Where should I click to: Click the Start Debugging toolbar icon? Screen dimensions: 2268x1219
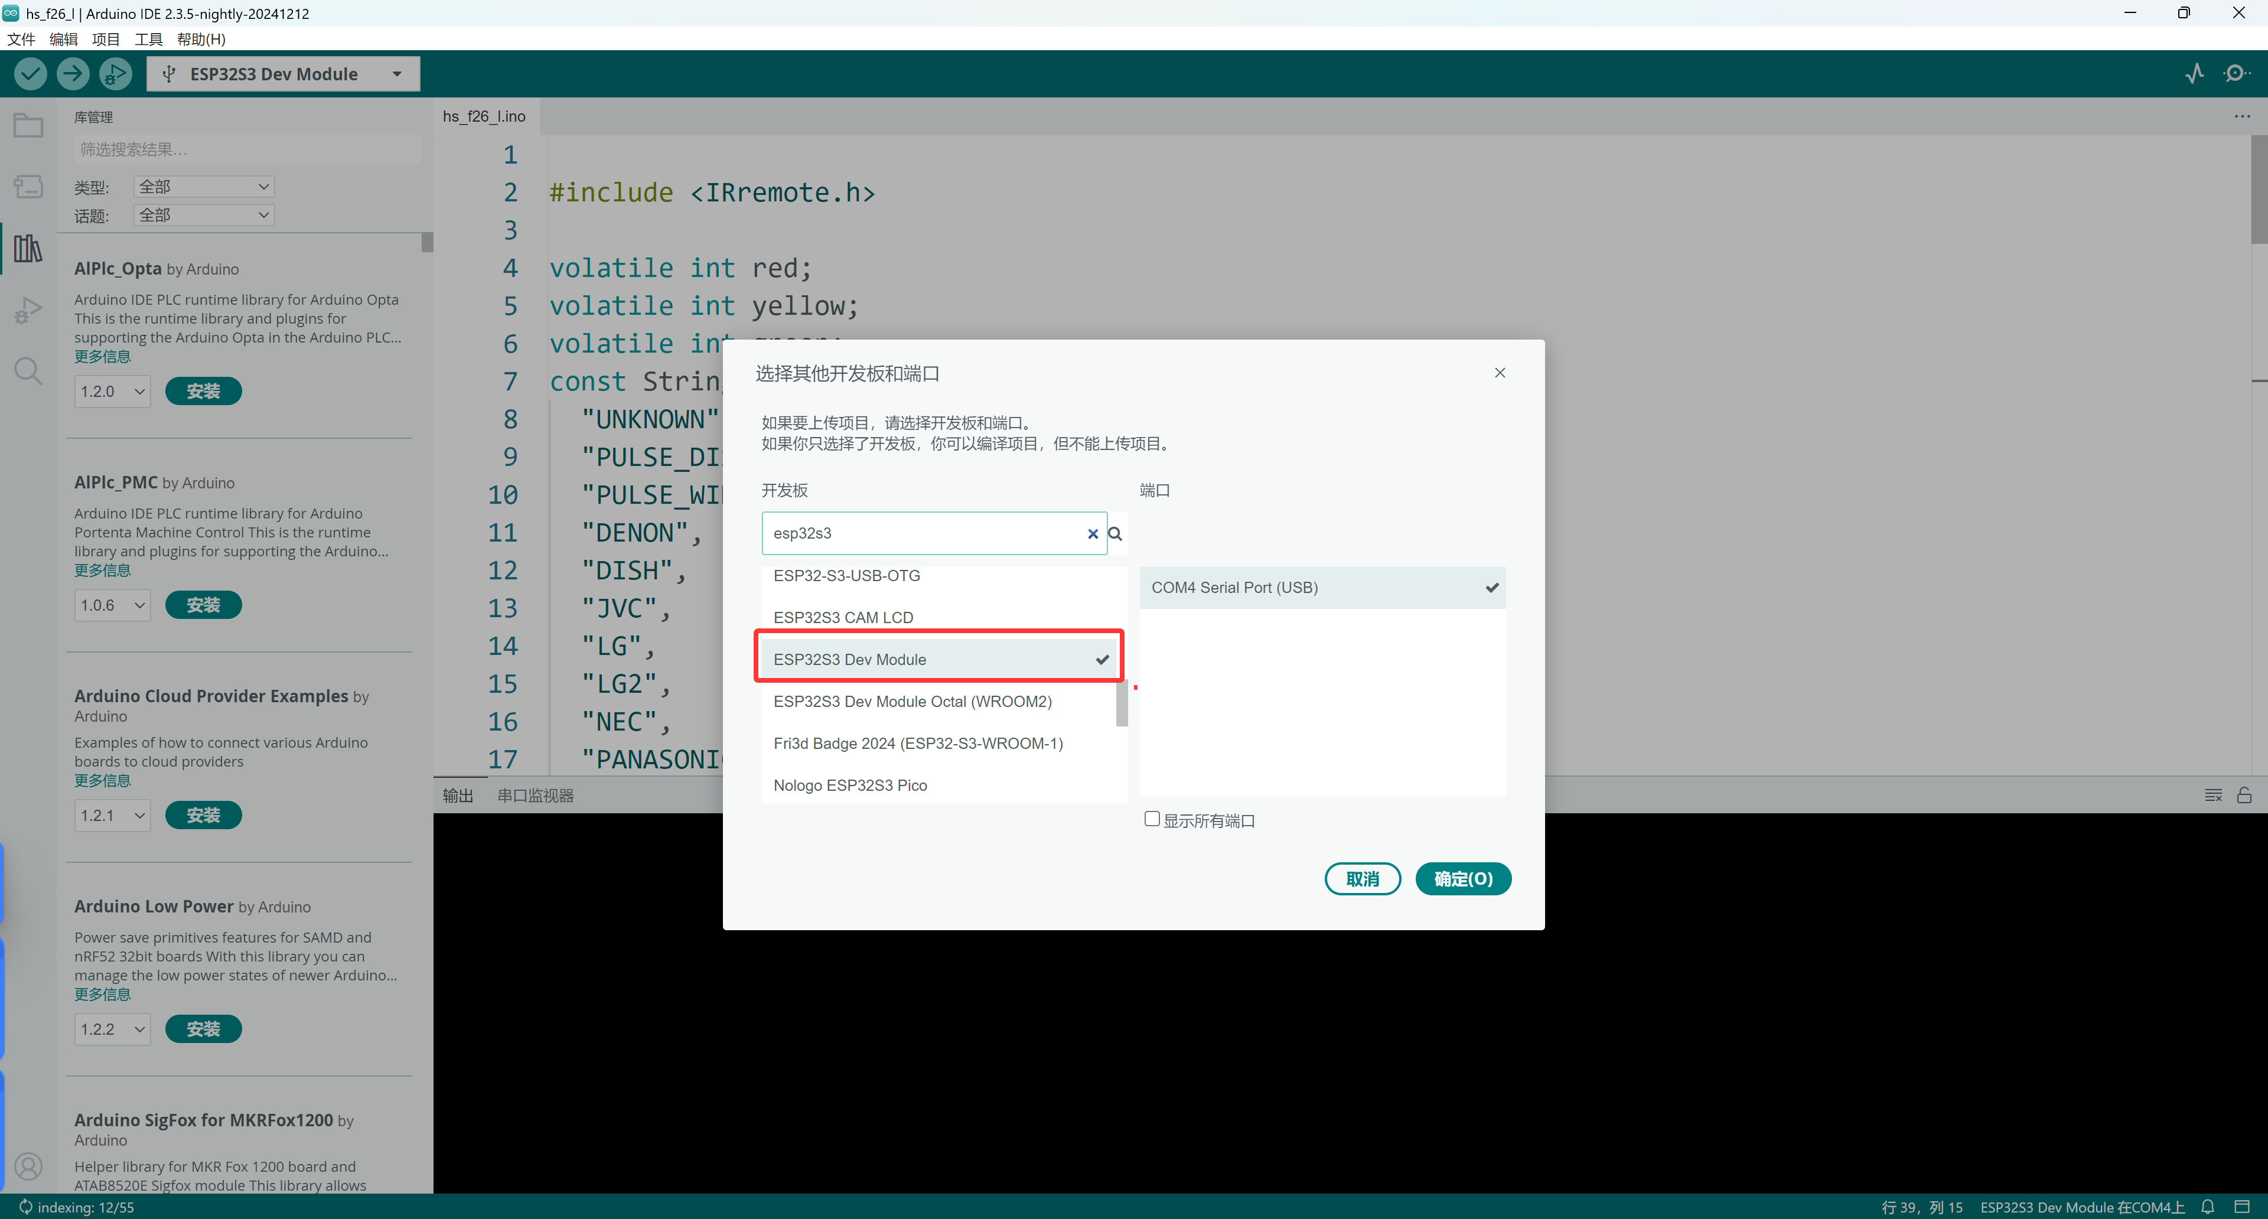point(115,74)
